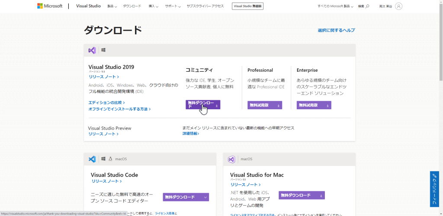Click Enterprise 無料試用版 button
The height and width of the screenshot is (216, 443).
pos(314,105)
